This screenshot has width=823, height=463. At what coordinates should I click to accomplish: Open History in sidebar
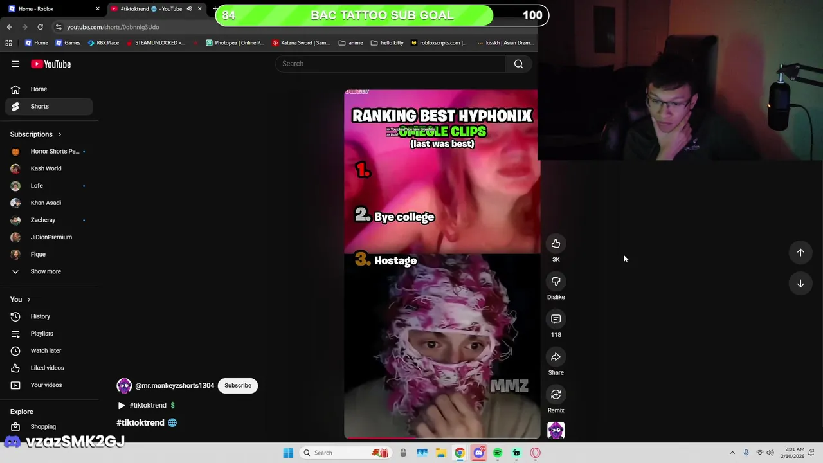[x=49, y=316]
